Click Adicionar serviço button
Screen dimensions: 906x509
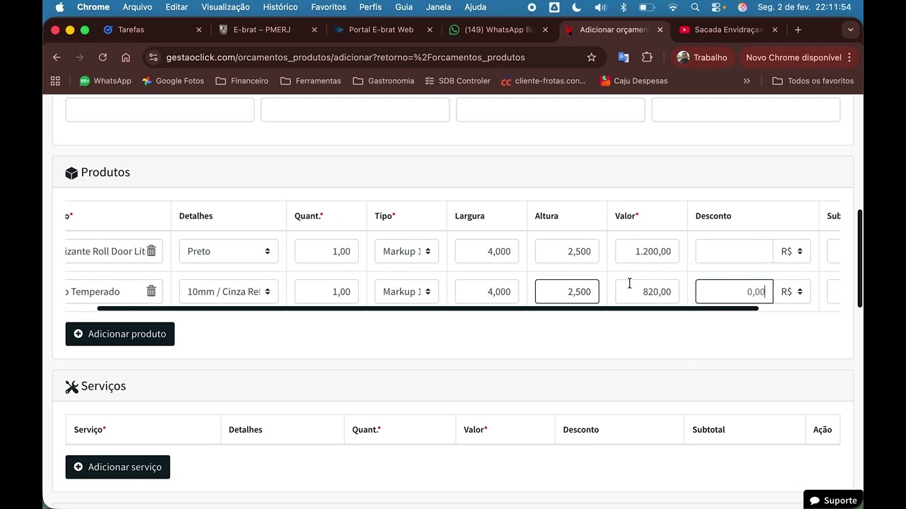click(117, 467)
